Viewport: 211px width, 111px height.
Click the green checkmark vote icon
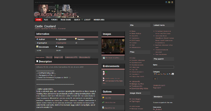coord(103,102)
